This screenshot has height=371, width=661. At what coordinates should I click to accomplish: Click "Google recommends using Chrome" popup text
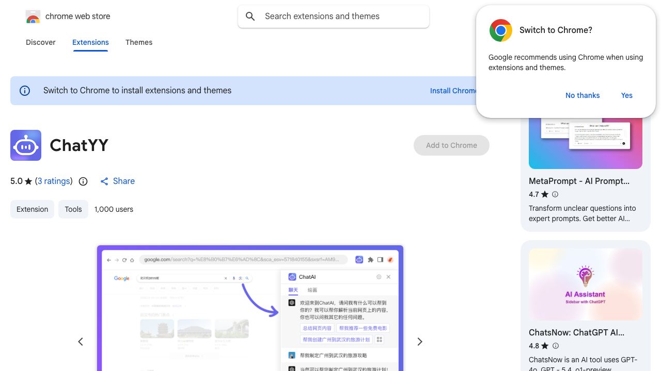point(565,62)
